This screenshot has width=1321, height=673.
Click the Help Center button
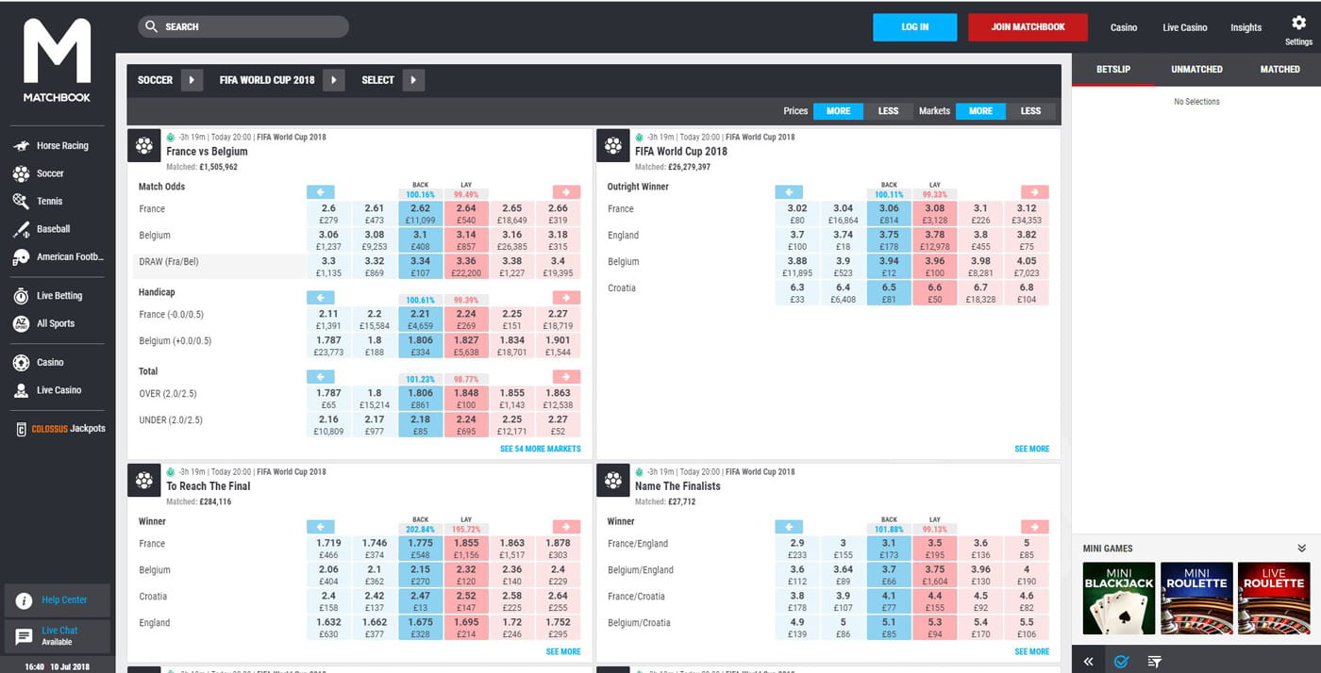click(58, 600)
